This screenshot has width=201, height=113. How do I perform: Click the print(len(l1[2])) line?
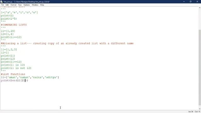(x=14, y=80)
